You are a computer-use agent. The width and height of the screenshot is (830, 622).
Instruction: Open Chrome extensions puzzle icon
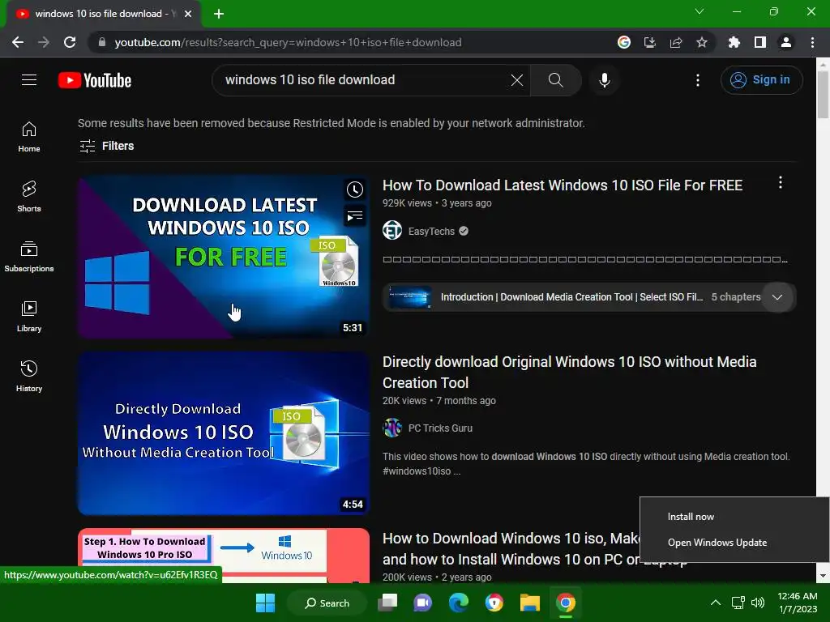click(x=734, y=42)
